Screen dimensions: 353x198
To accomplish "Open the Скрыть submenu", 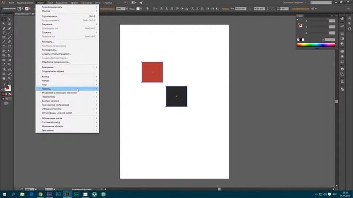I will pos(67,32).
